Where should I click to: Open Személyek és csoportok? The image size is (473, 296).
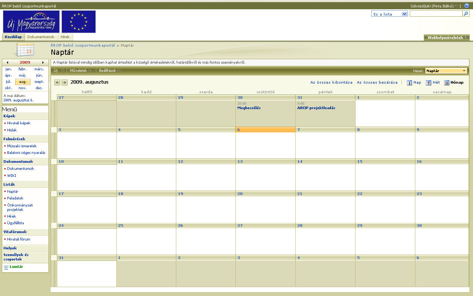coord(16,257)
